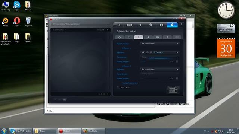Open the recording mode dropdown 'Не записывать'
Screen dimensions: 239x134
coord(159,44)
